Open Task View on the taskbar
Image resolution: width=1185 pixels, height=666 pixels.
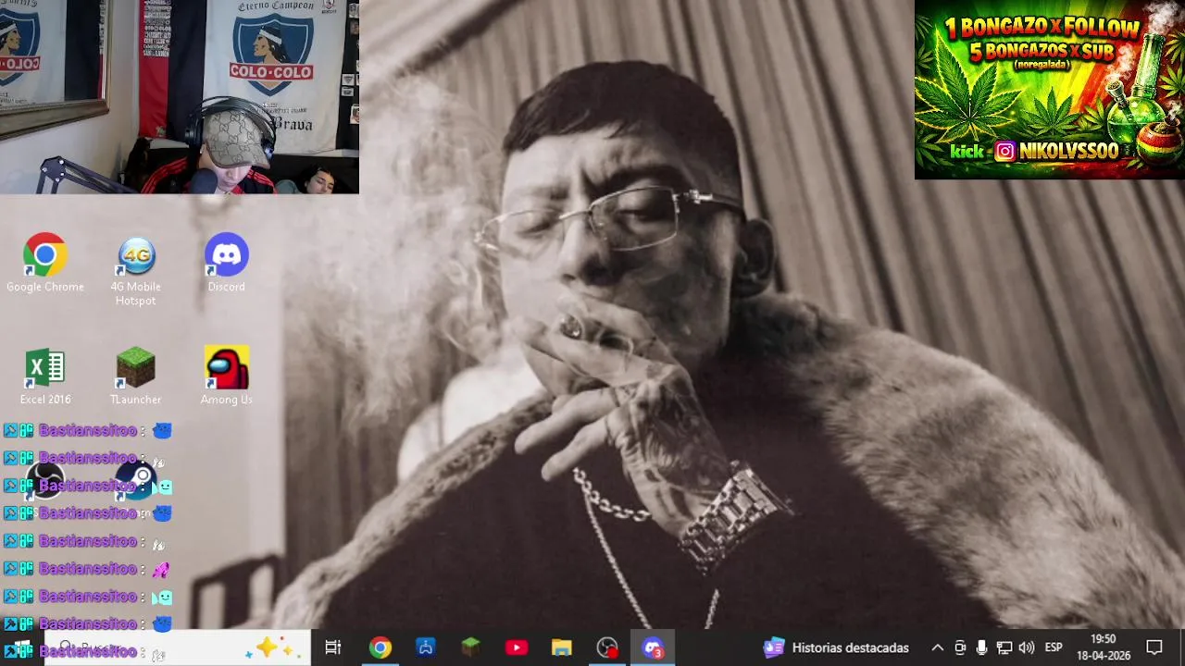(333, 647)
